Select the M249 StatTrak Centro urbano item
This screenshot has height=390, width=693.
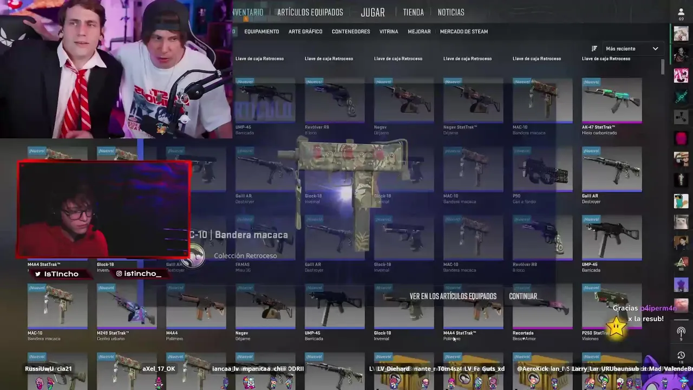point(127,313)
